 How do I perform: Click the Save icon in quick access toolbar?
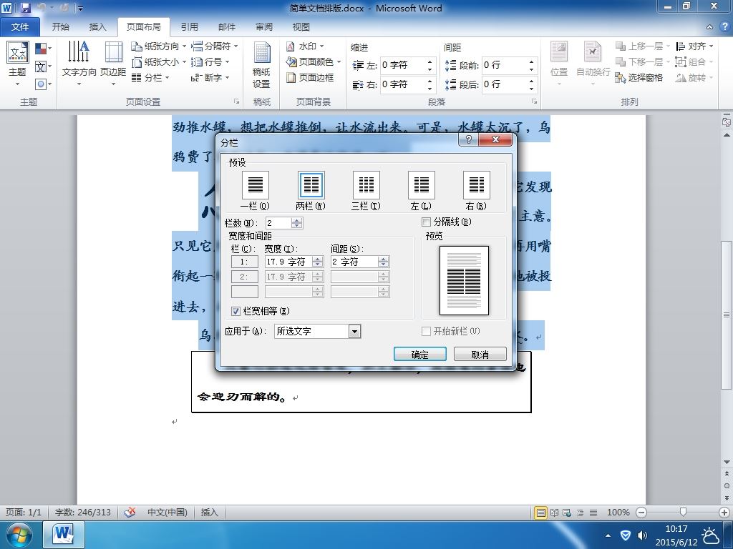click(x=25, y=7)
